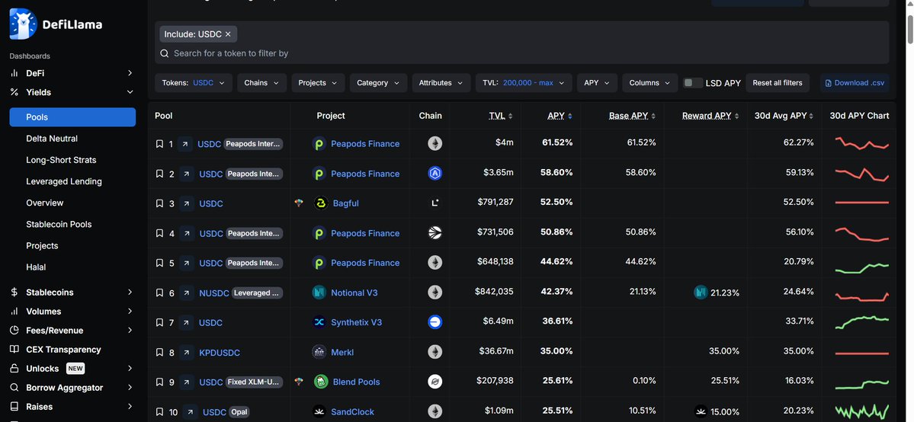This screenshot has width=914, height=422.
Task: Open external link arrow for row 2
Action: pos(187,174)
